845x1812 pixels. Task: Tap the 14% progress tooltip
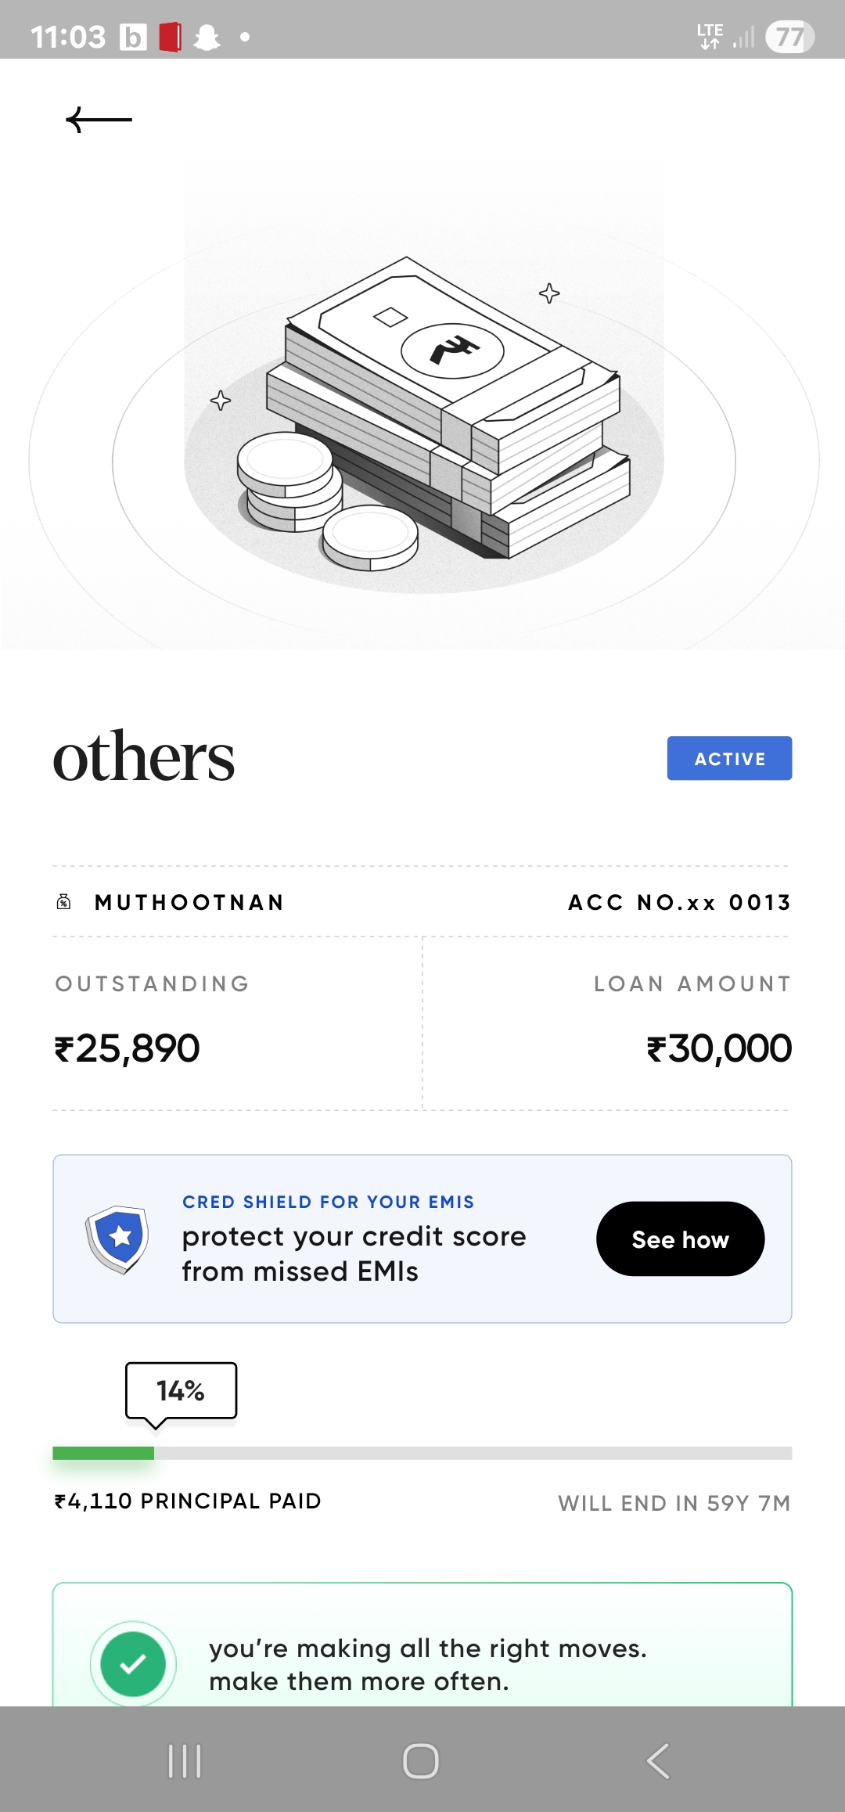[181, 1391]
